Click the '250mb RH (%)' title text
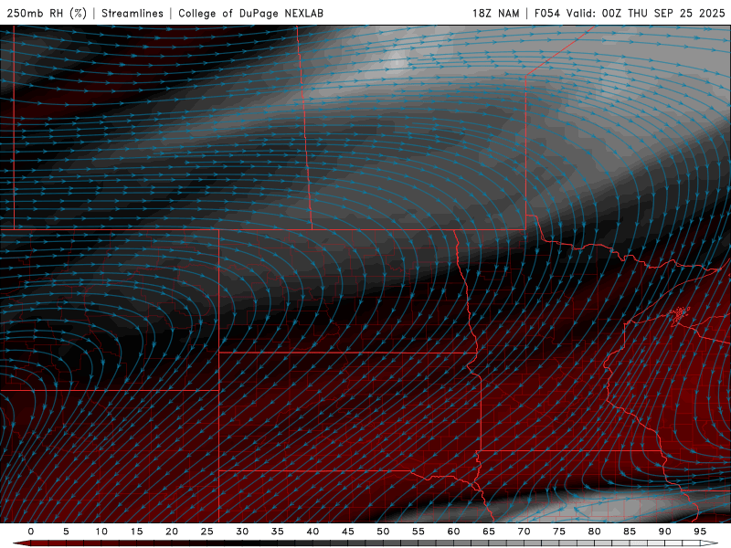 [47, 13]
